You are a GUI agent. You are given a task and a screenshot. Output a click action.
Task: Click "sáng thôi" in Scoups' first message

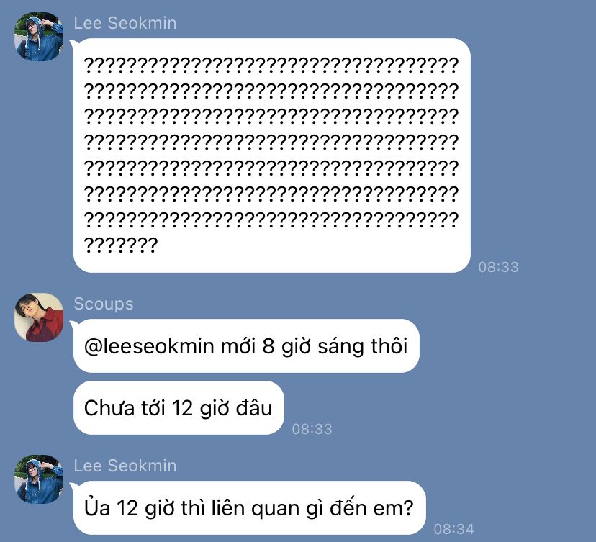click(362, 346)
